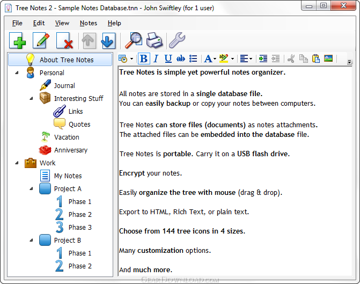The width and height of the screenshot is (360, 284).
Task: Toggle italic formatting
Action: (x=156, y=59)
